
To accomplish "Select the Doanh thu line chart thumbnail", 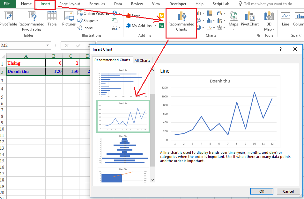I will pyautogui.click(x=123, y=116).
